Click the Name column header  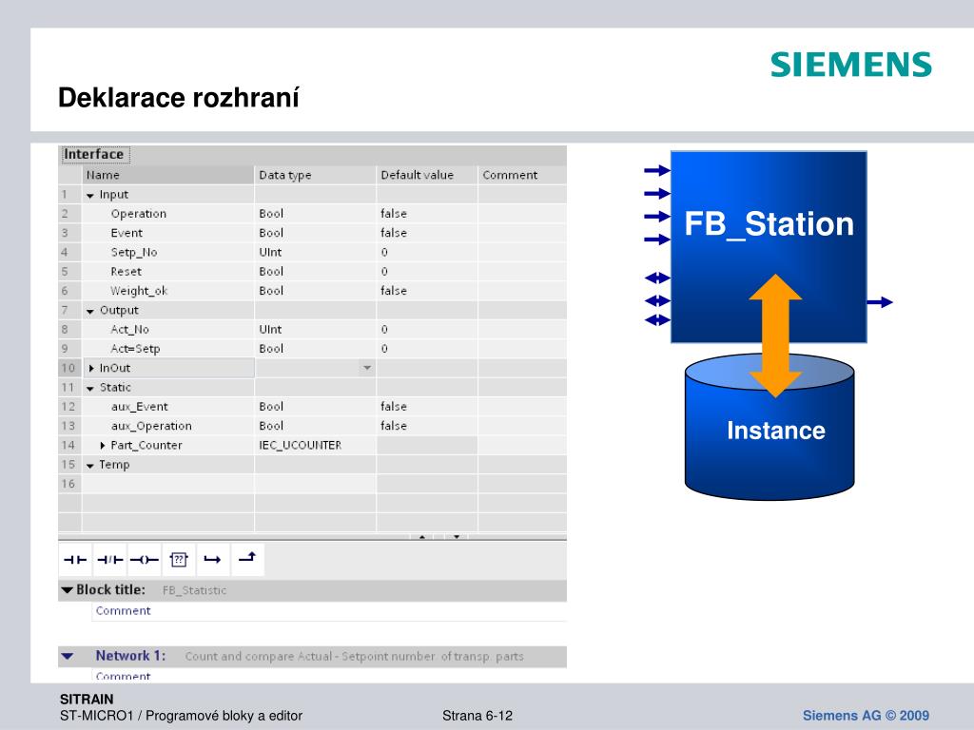[167, 175]
